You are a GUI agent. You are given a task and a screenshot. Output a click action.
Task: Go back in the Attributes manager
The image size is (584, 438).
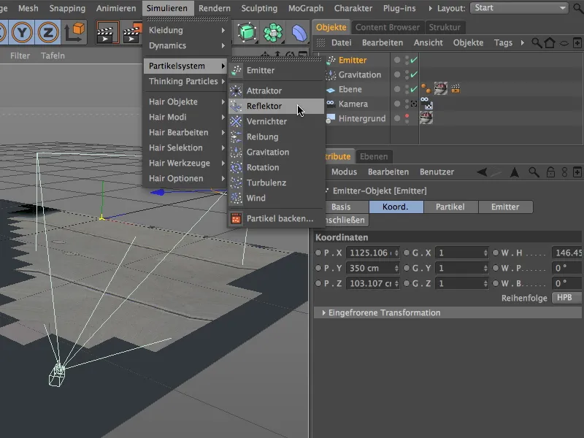coord(482,172)
